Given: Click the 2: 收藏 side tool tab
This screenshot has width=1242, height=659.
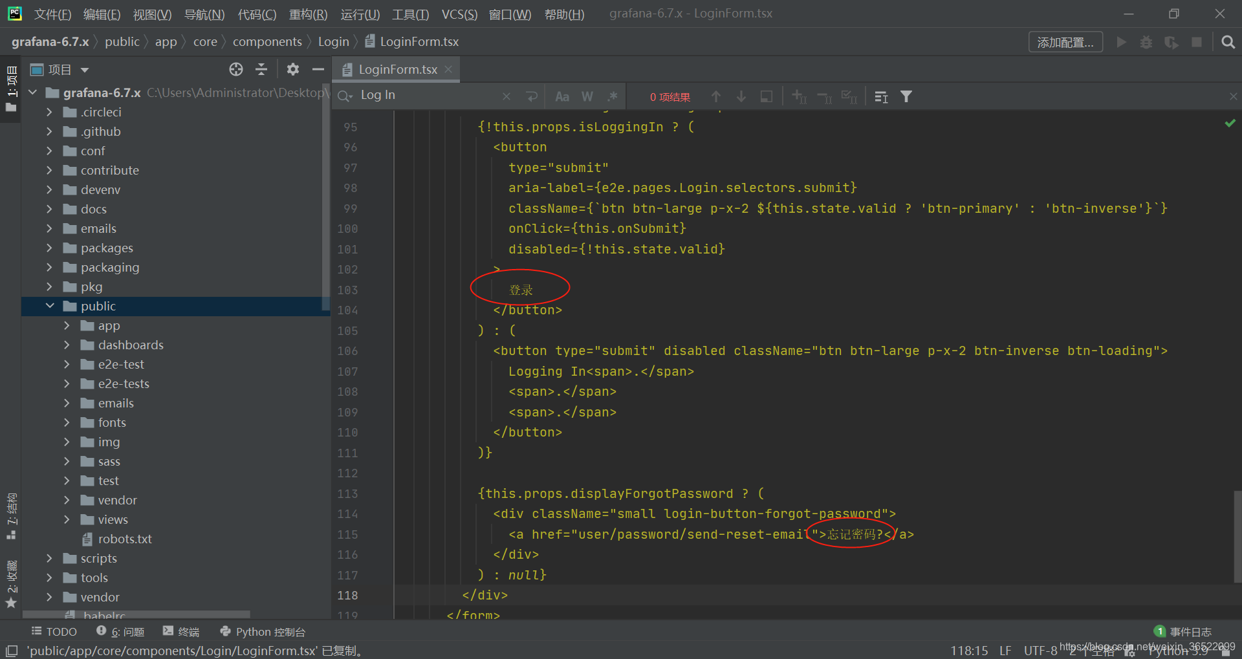Looking at the screenshot, I should point(11,584).
